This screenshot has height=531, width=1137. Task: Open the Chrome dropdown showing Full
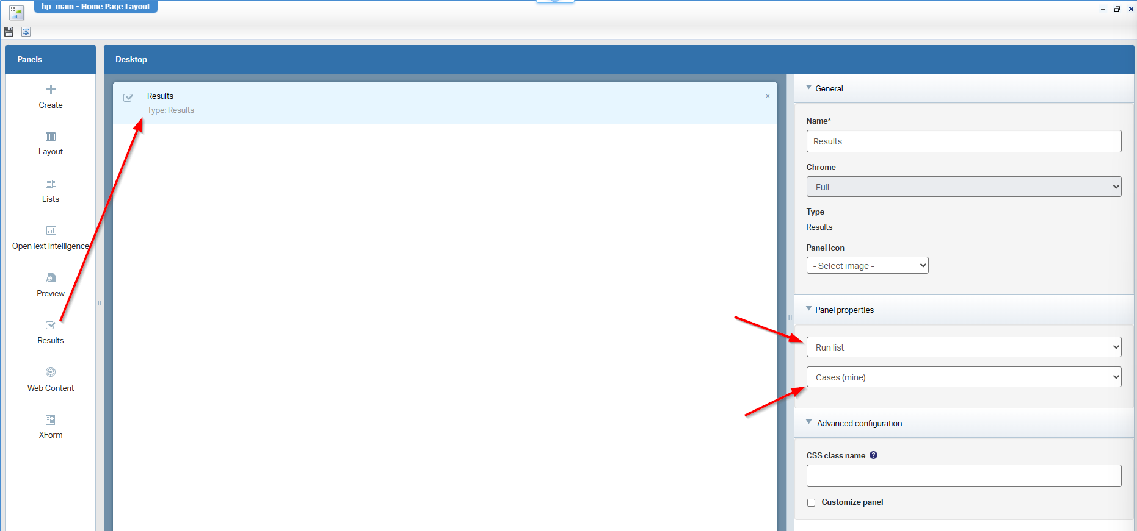[964, 187]
